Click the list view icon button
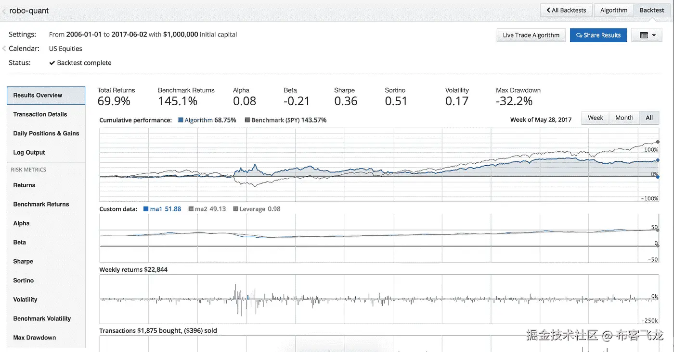Viewport: 674px width, 352px height. pyautogui.click(x=644, y=35)
